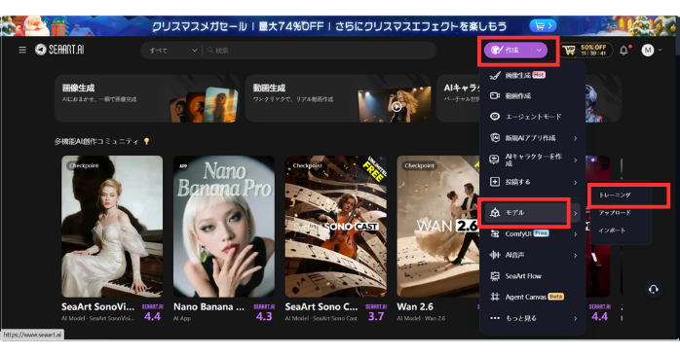Click the AI app shield icon
This screenshot has height=355, width=680.
[495, 138]
